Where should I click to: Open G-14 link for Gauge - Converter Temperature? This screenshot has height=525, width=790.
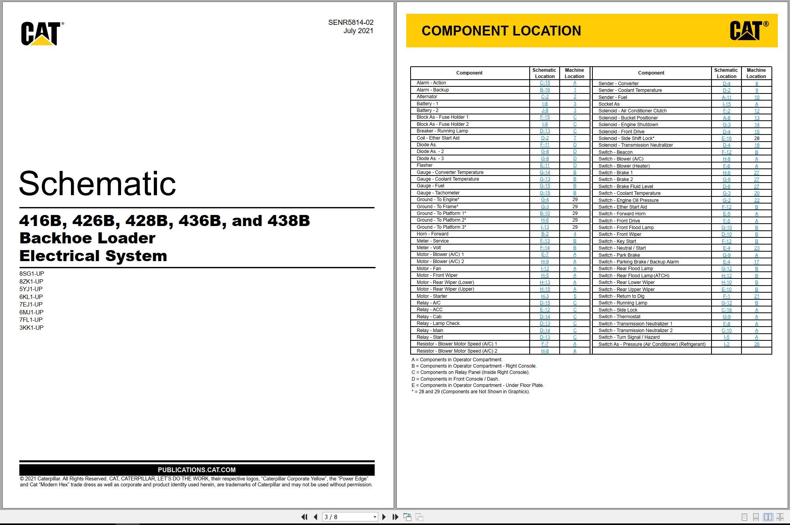click(x=545, y=172)
